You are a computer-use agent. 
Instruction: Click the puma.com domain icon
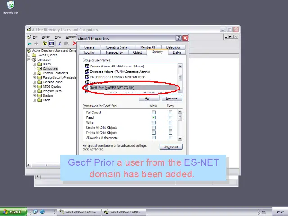point(34,59)
